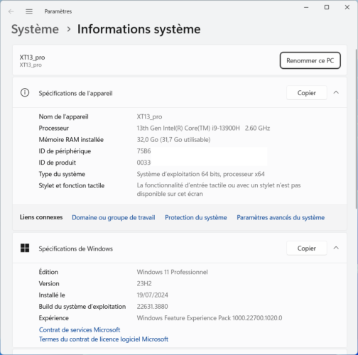Select the ID de produit value 0033

(x=143, y=163)
